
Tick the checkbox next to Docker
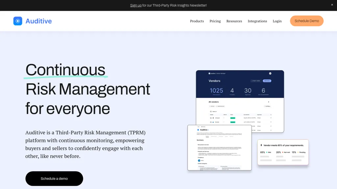pyautogui.click(x=211, y=122)
